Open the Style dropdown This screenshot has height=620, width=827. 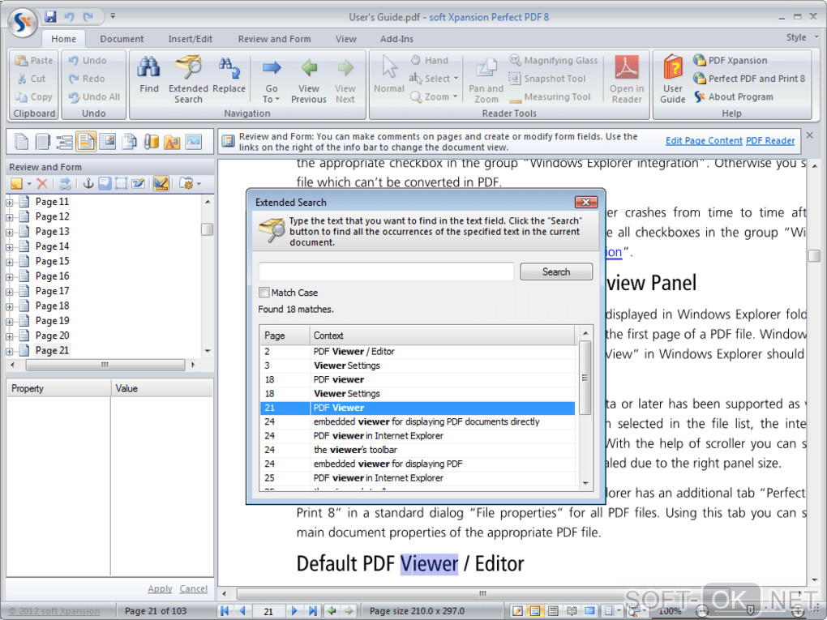(801, 37)
